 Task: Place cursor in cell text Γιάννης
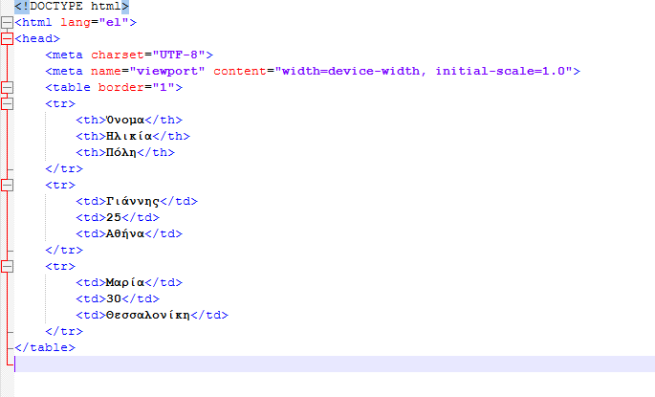133,202
